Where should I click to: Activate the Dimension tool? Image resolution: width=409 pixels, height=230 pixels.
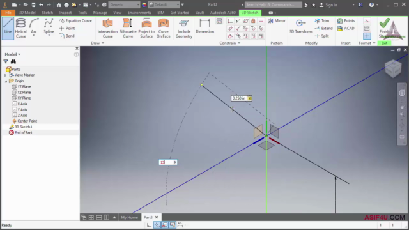[204, 26]
